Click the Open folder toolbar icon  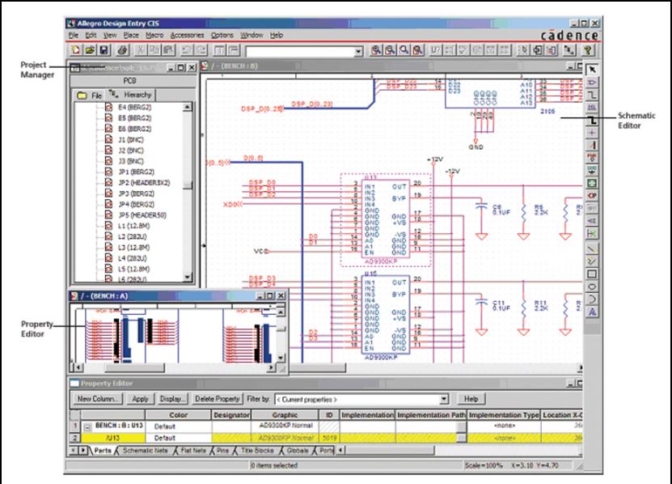click(90, 50)
